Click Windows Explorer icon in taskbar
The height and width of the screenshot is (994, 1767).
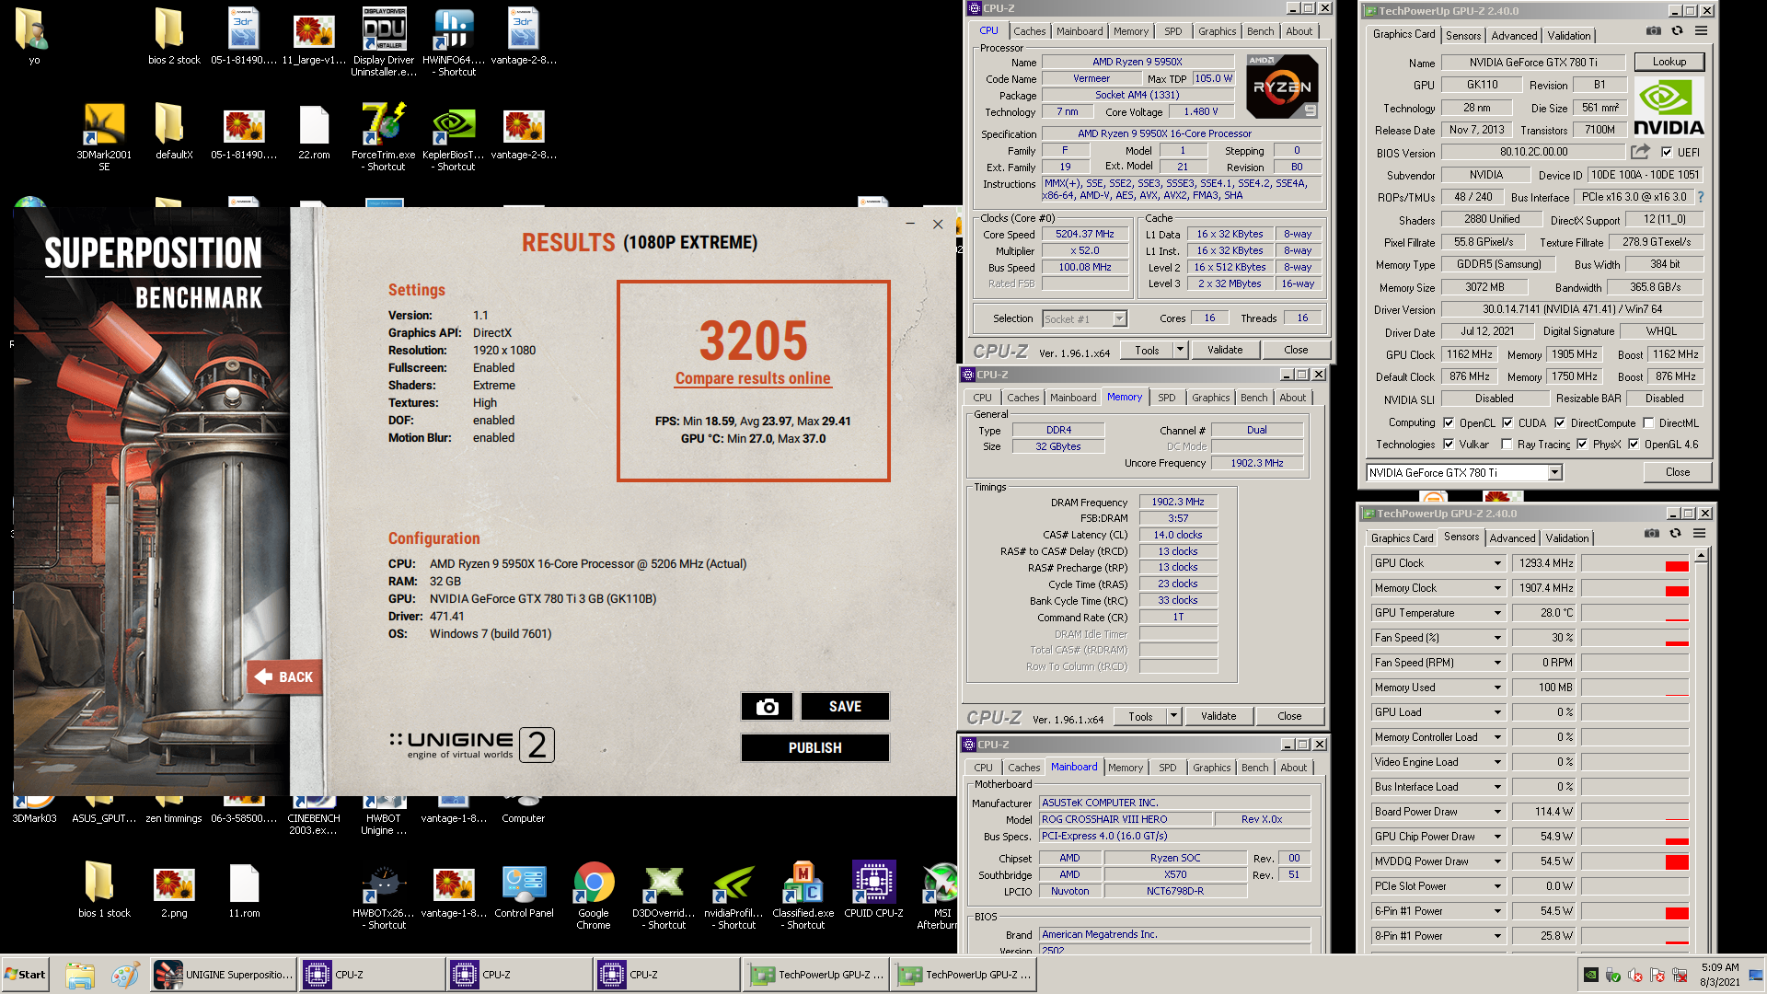click(x=80, y=975)
